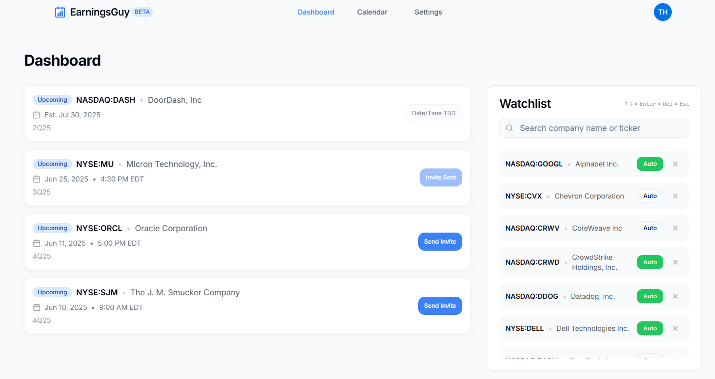Enable Auto for NYSE:CVX

click(x=650, y=196)
